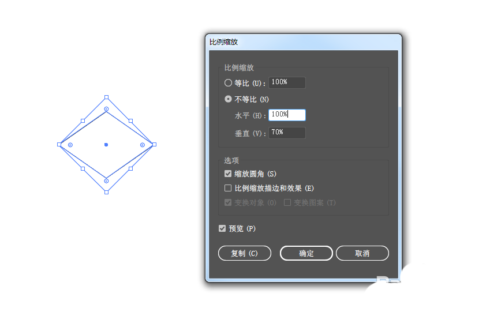Click the top bounding box handle
Viewport: 490px width, 316px height.
click(x=107, y=97)
